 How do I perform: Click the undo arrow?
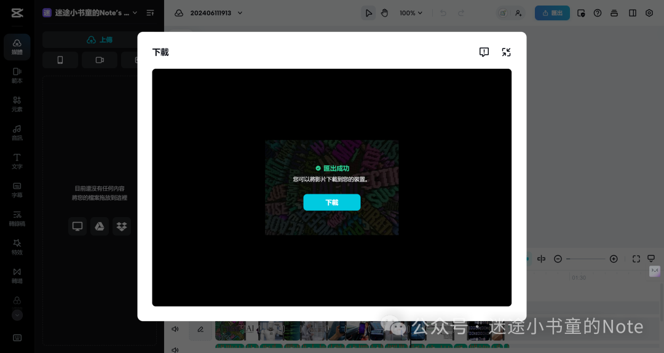click(x=443, y=13)
